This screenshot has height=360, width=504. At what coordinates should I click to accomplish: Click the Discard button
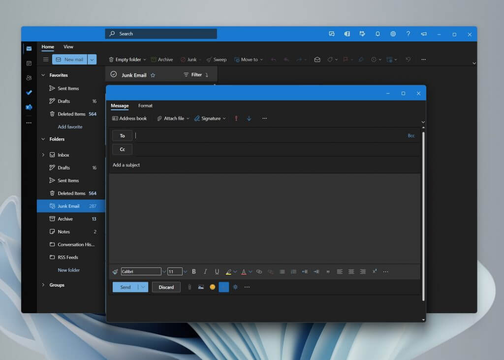[166, 287]
